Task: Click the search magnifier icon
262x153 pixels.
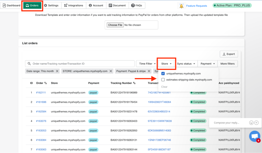Action: (29, 63)
